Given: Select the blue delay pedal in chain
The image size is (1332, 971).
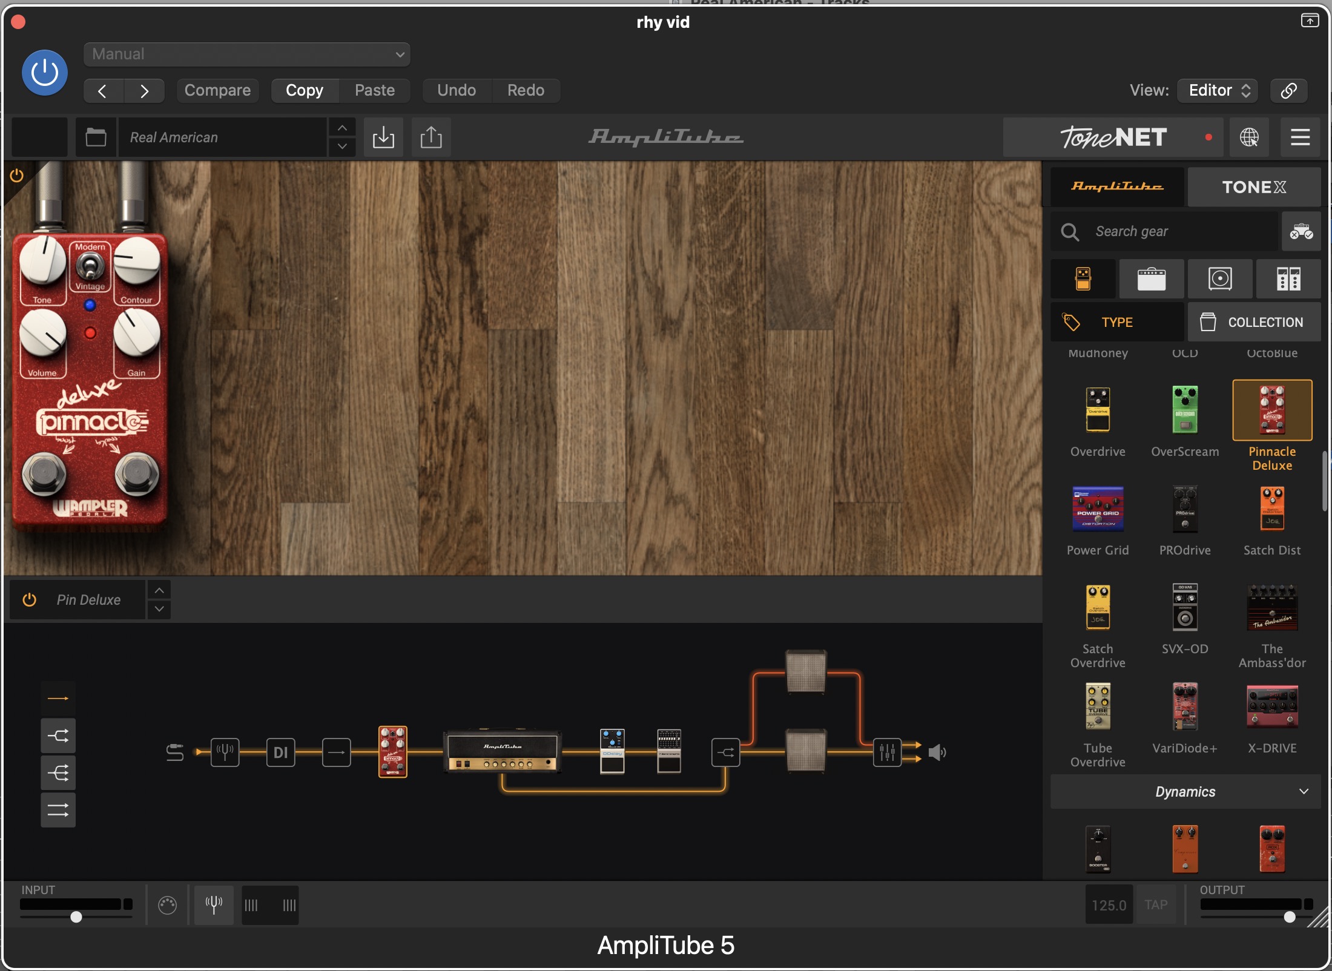Looking at the screenshot, I should coord(612,751).
